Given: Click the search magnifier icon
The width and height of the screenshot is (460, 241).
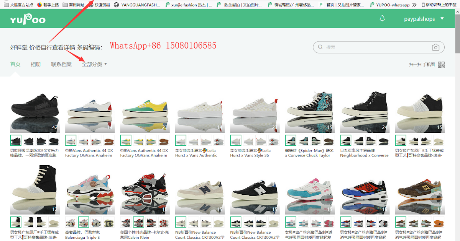Looking at the screenshot, I should pyautogui.click(x=320, y=47).
